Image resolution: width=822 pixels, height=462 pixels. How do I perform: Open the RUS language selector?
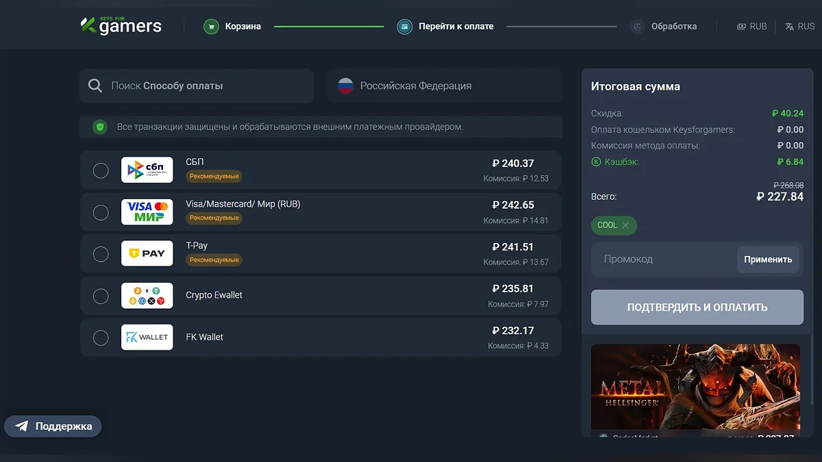click(800, 27)
